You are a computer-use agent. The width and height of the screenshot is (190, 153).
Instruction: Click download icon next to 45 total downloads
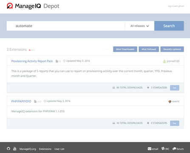tap(113, 123)
